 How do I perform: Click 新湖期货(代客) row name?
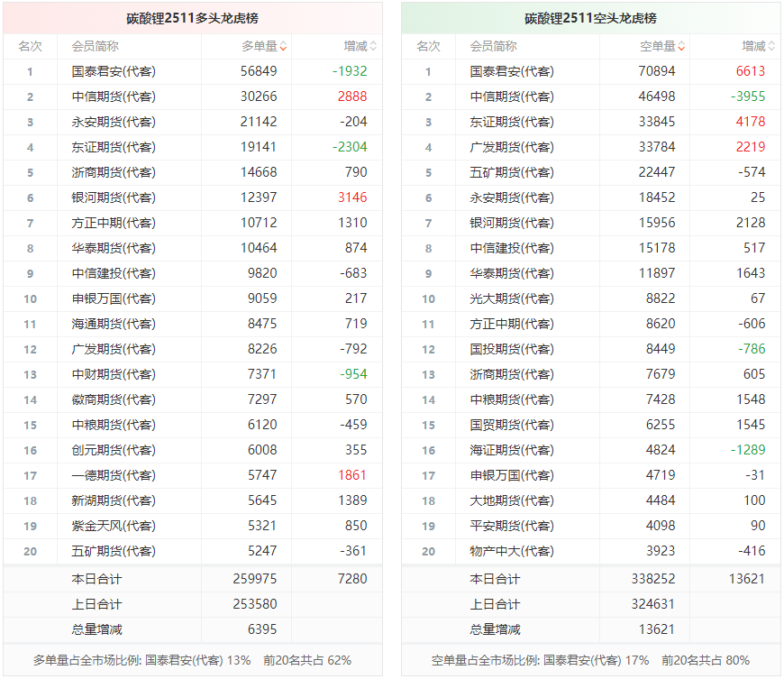(x=114, y=500)
